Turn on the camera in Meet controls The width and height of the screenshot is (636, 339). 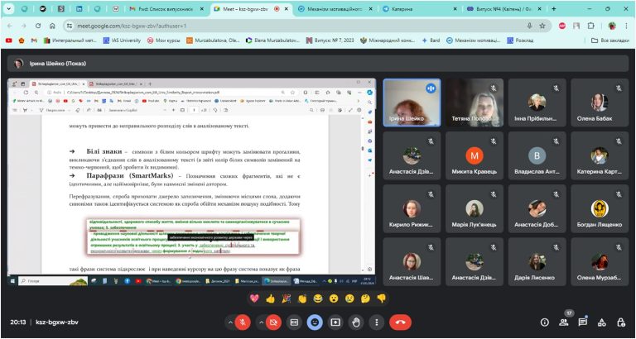274,322
